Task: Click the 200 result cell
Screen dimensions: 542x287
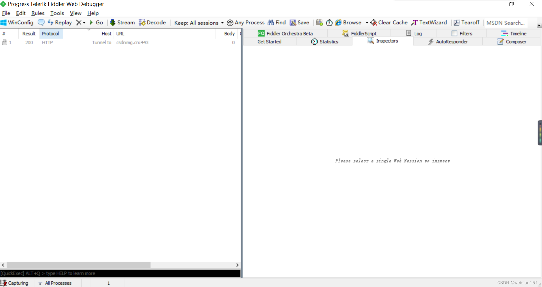Action: point(29,43)
